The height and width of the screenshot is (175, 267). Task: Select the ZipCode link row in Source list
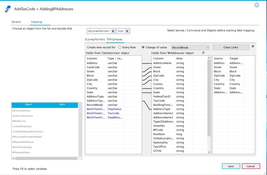coord(234,75)
